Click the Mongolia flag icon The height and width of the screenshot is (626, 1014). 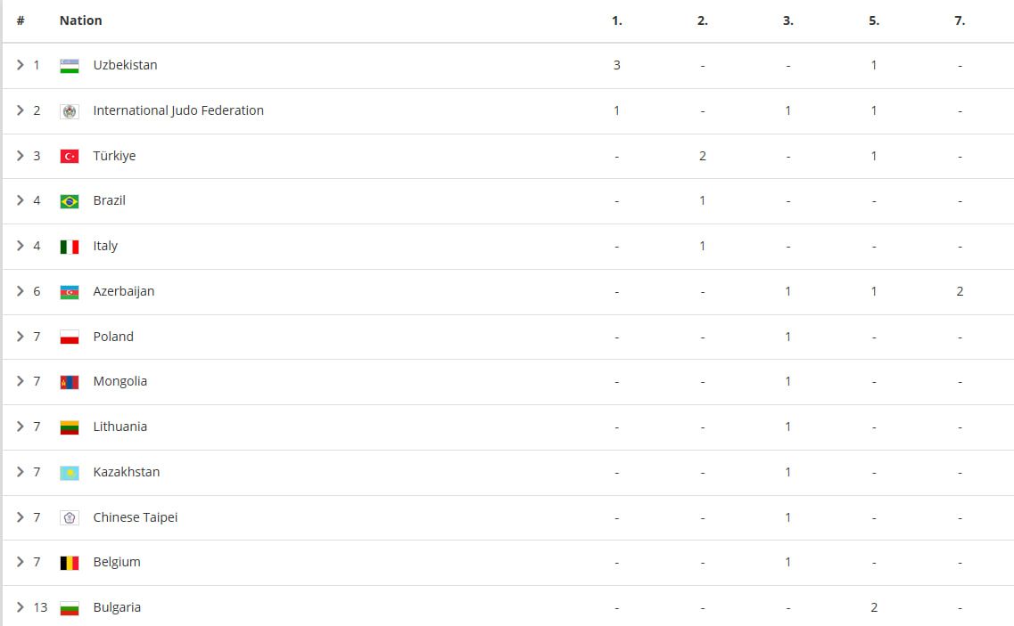tap(70, 382)
